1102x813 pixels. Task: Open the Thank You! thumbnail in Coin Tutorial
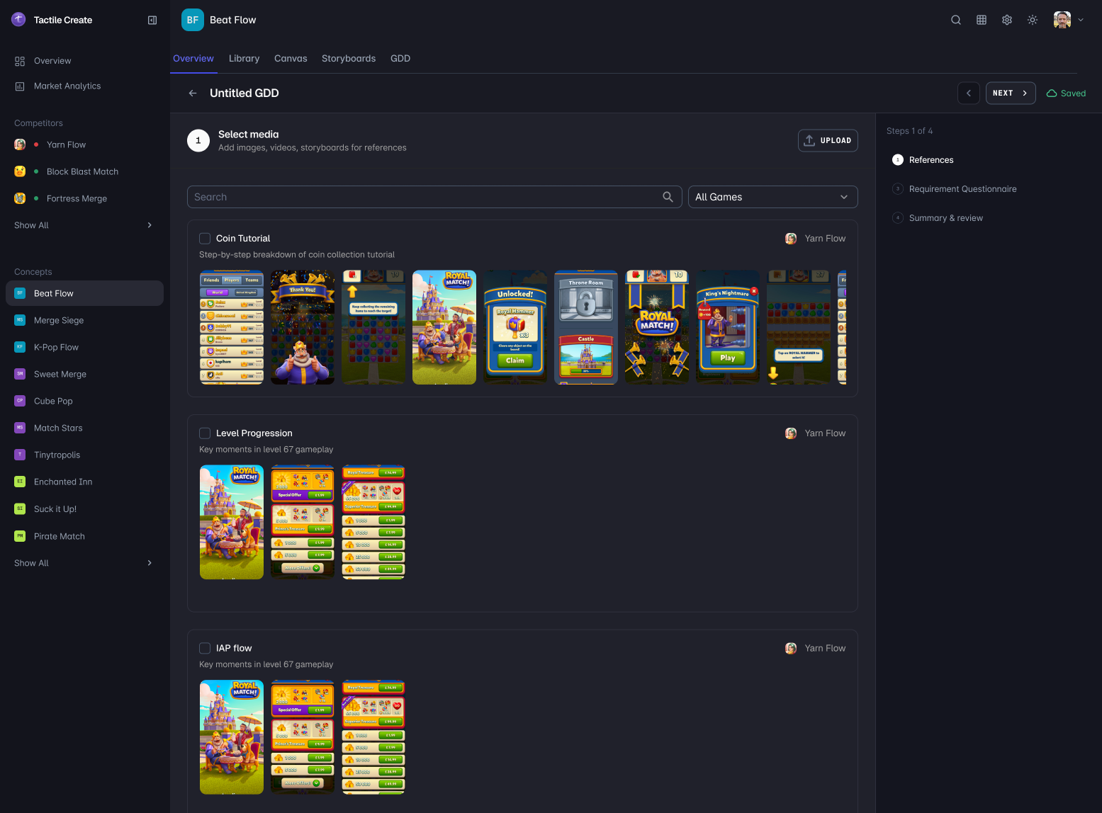pyautogui.click(x=303, y=327)
